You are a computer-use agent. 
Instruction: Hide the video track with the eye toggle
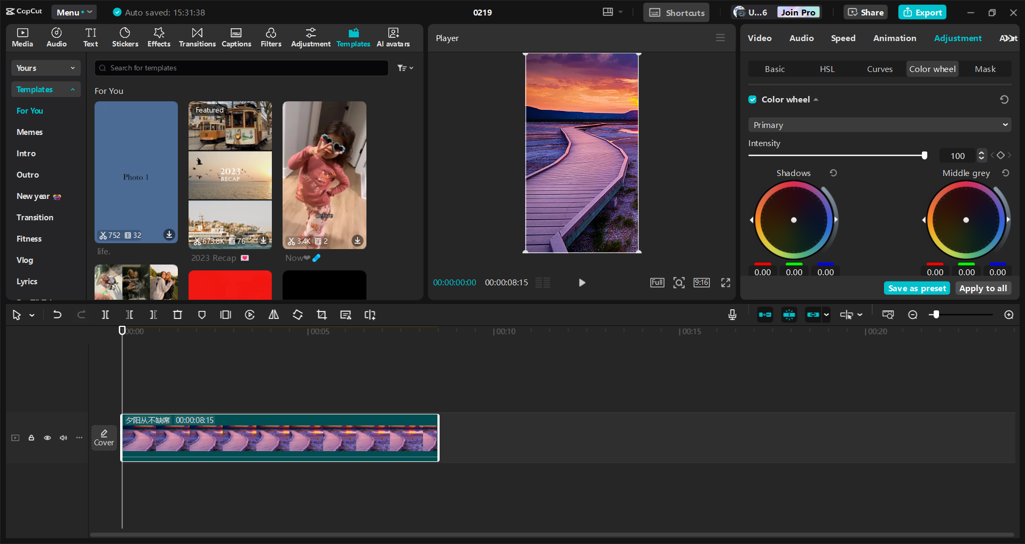(47, 437)
